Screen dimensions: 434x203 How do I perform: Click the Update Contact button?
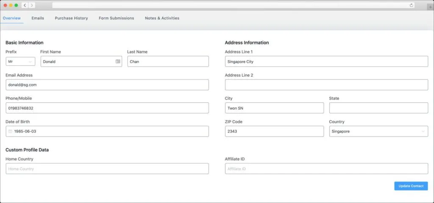[411, 186]
